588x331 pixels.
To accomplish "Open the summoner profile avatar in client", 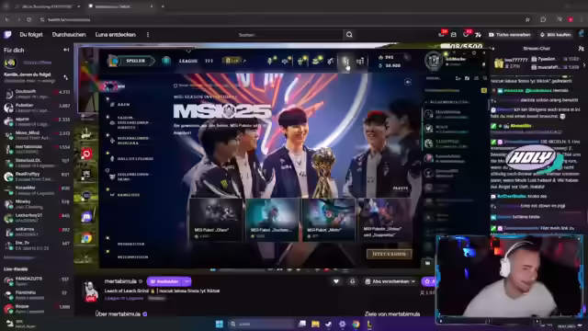I will coord(434,61).
